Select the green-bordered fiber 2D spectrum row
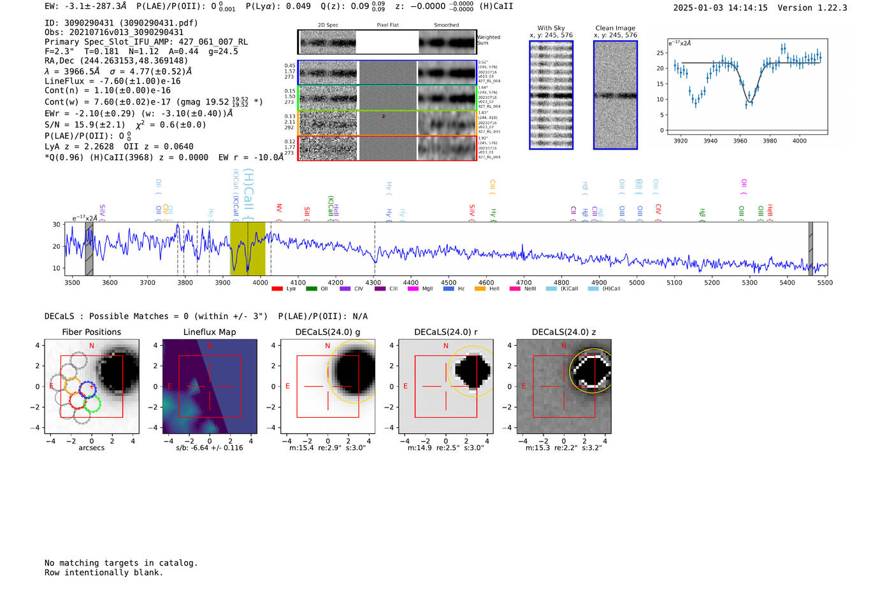 pos(387,98)
